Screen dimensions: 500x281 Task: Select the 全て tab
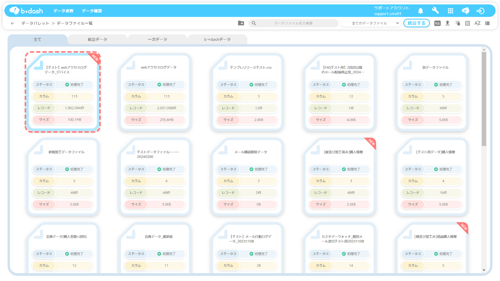pyautogui.click(x=37, y=39)
